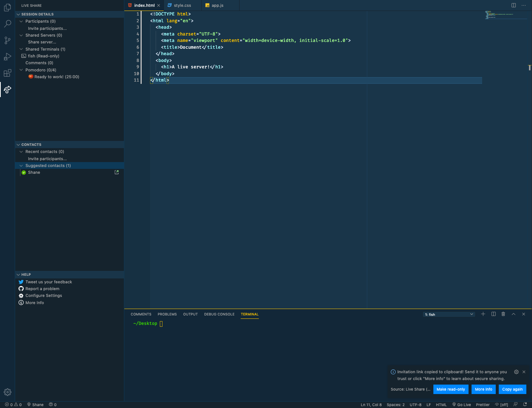Screen dimensions: 532x408
Task: Open editor More Actions ellipsis
Action: coord(524,5)
